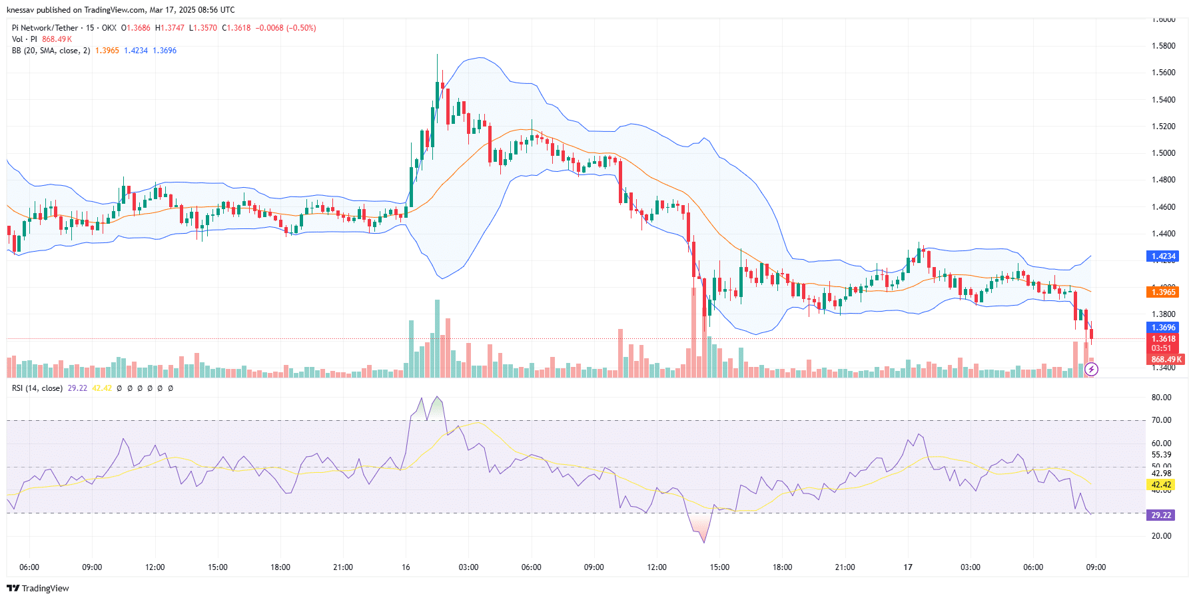Click the H1.3747 high value in legend

coord(170,28)
